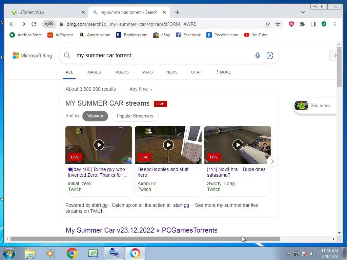Bookmark this page with star icon
The width and height of the screenshot is (347, 260).
click(x=278, y=24)
